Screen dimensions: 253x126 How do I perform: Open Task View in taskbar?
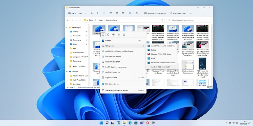113,123
